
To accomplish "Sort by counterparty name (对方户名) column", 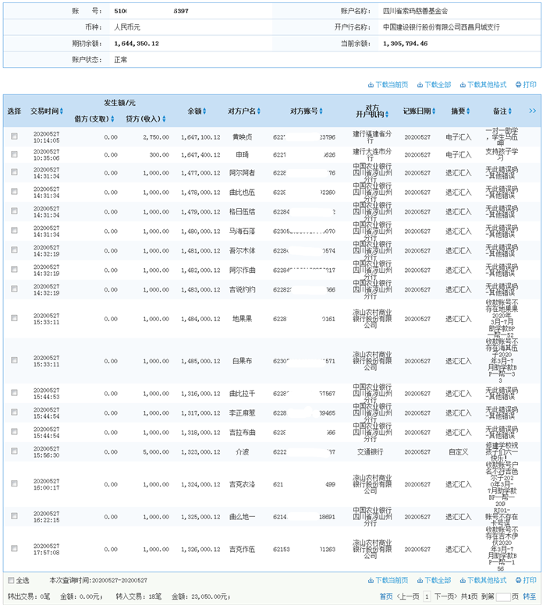I will 244,111.
